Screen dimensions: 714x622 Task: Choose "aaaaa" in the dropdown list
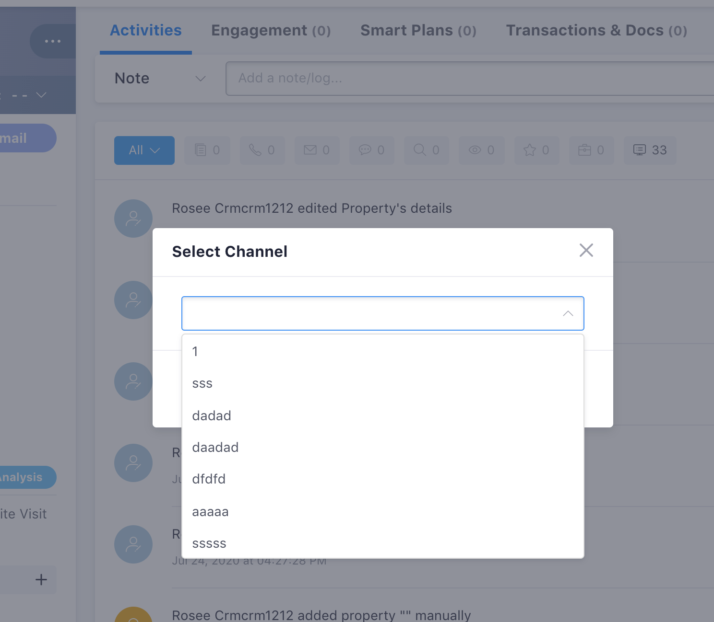[210, 512]
